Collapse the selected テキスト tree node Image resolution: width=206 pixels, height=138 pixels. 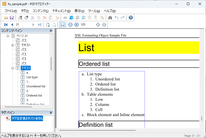pyautogui.click(x=13, y=68)
